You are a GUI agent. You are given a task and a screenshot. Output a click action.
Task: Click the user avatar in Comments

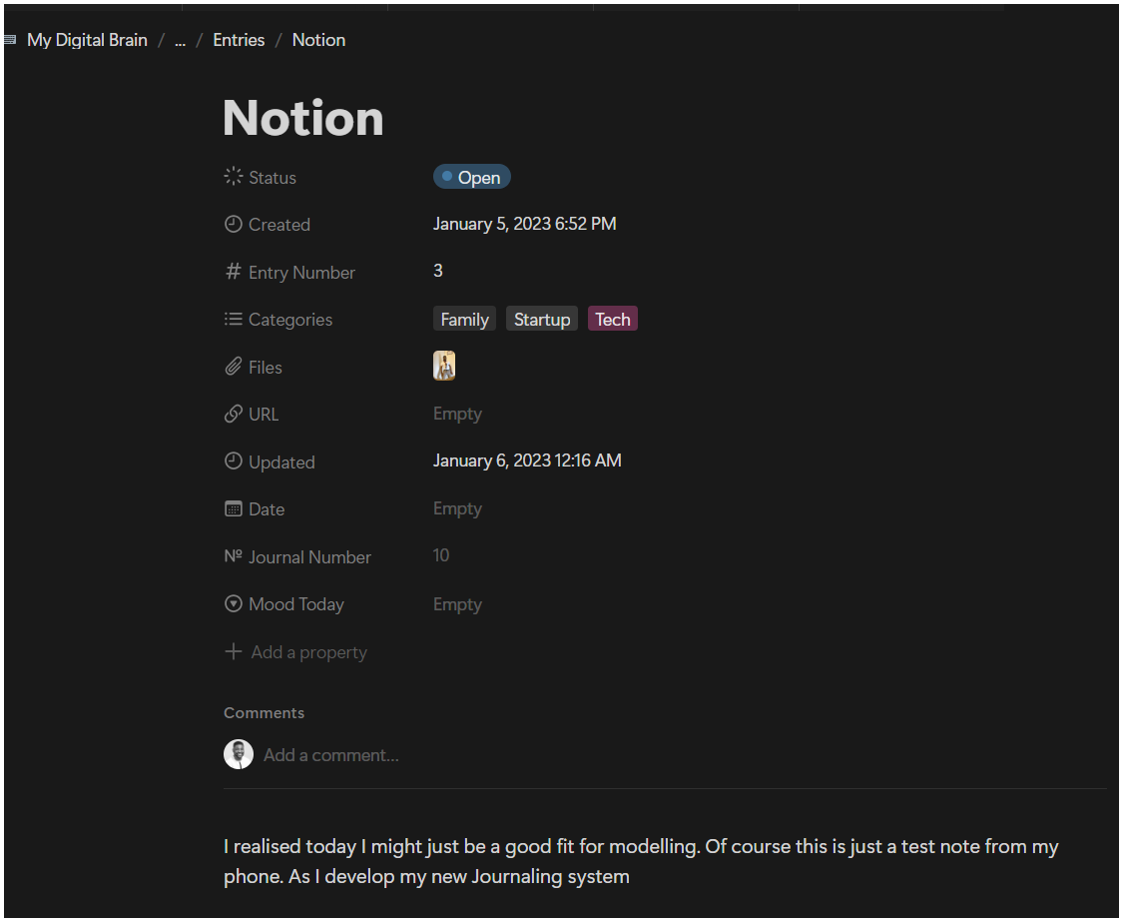[x=239, y=755]
